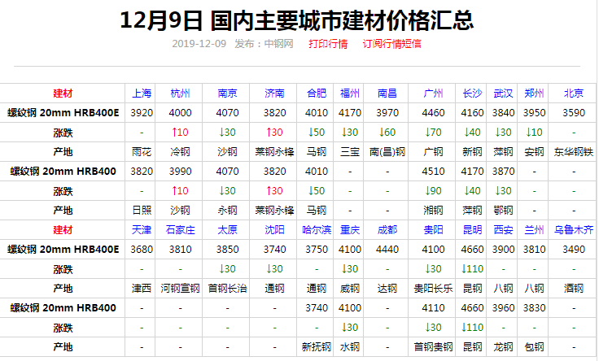
Task: Select the origin cell 新抚钢
Action: [x=317, y=347]
